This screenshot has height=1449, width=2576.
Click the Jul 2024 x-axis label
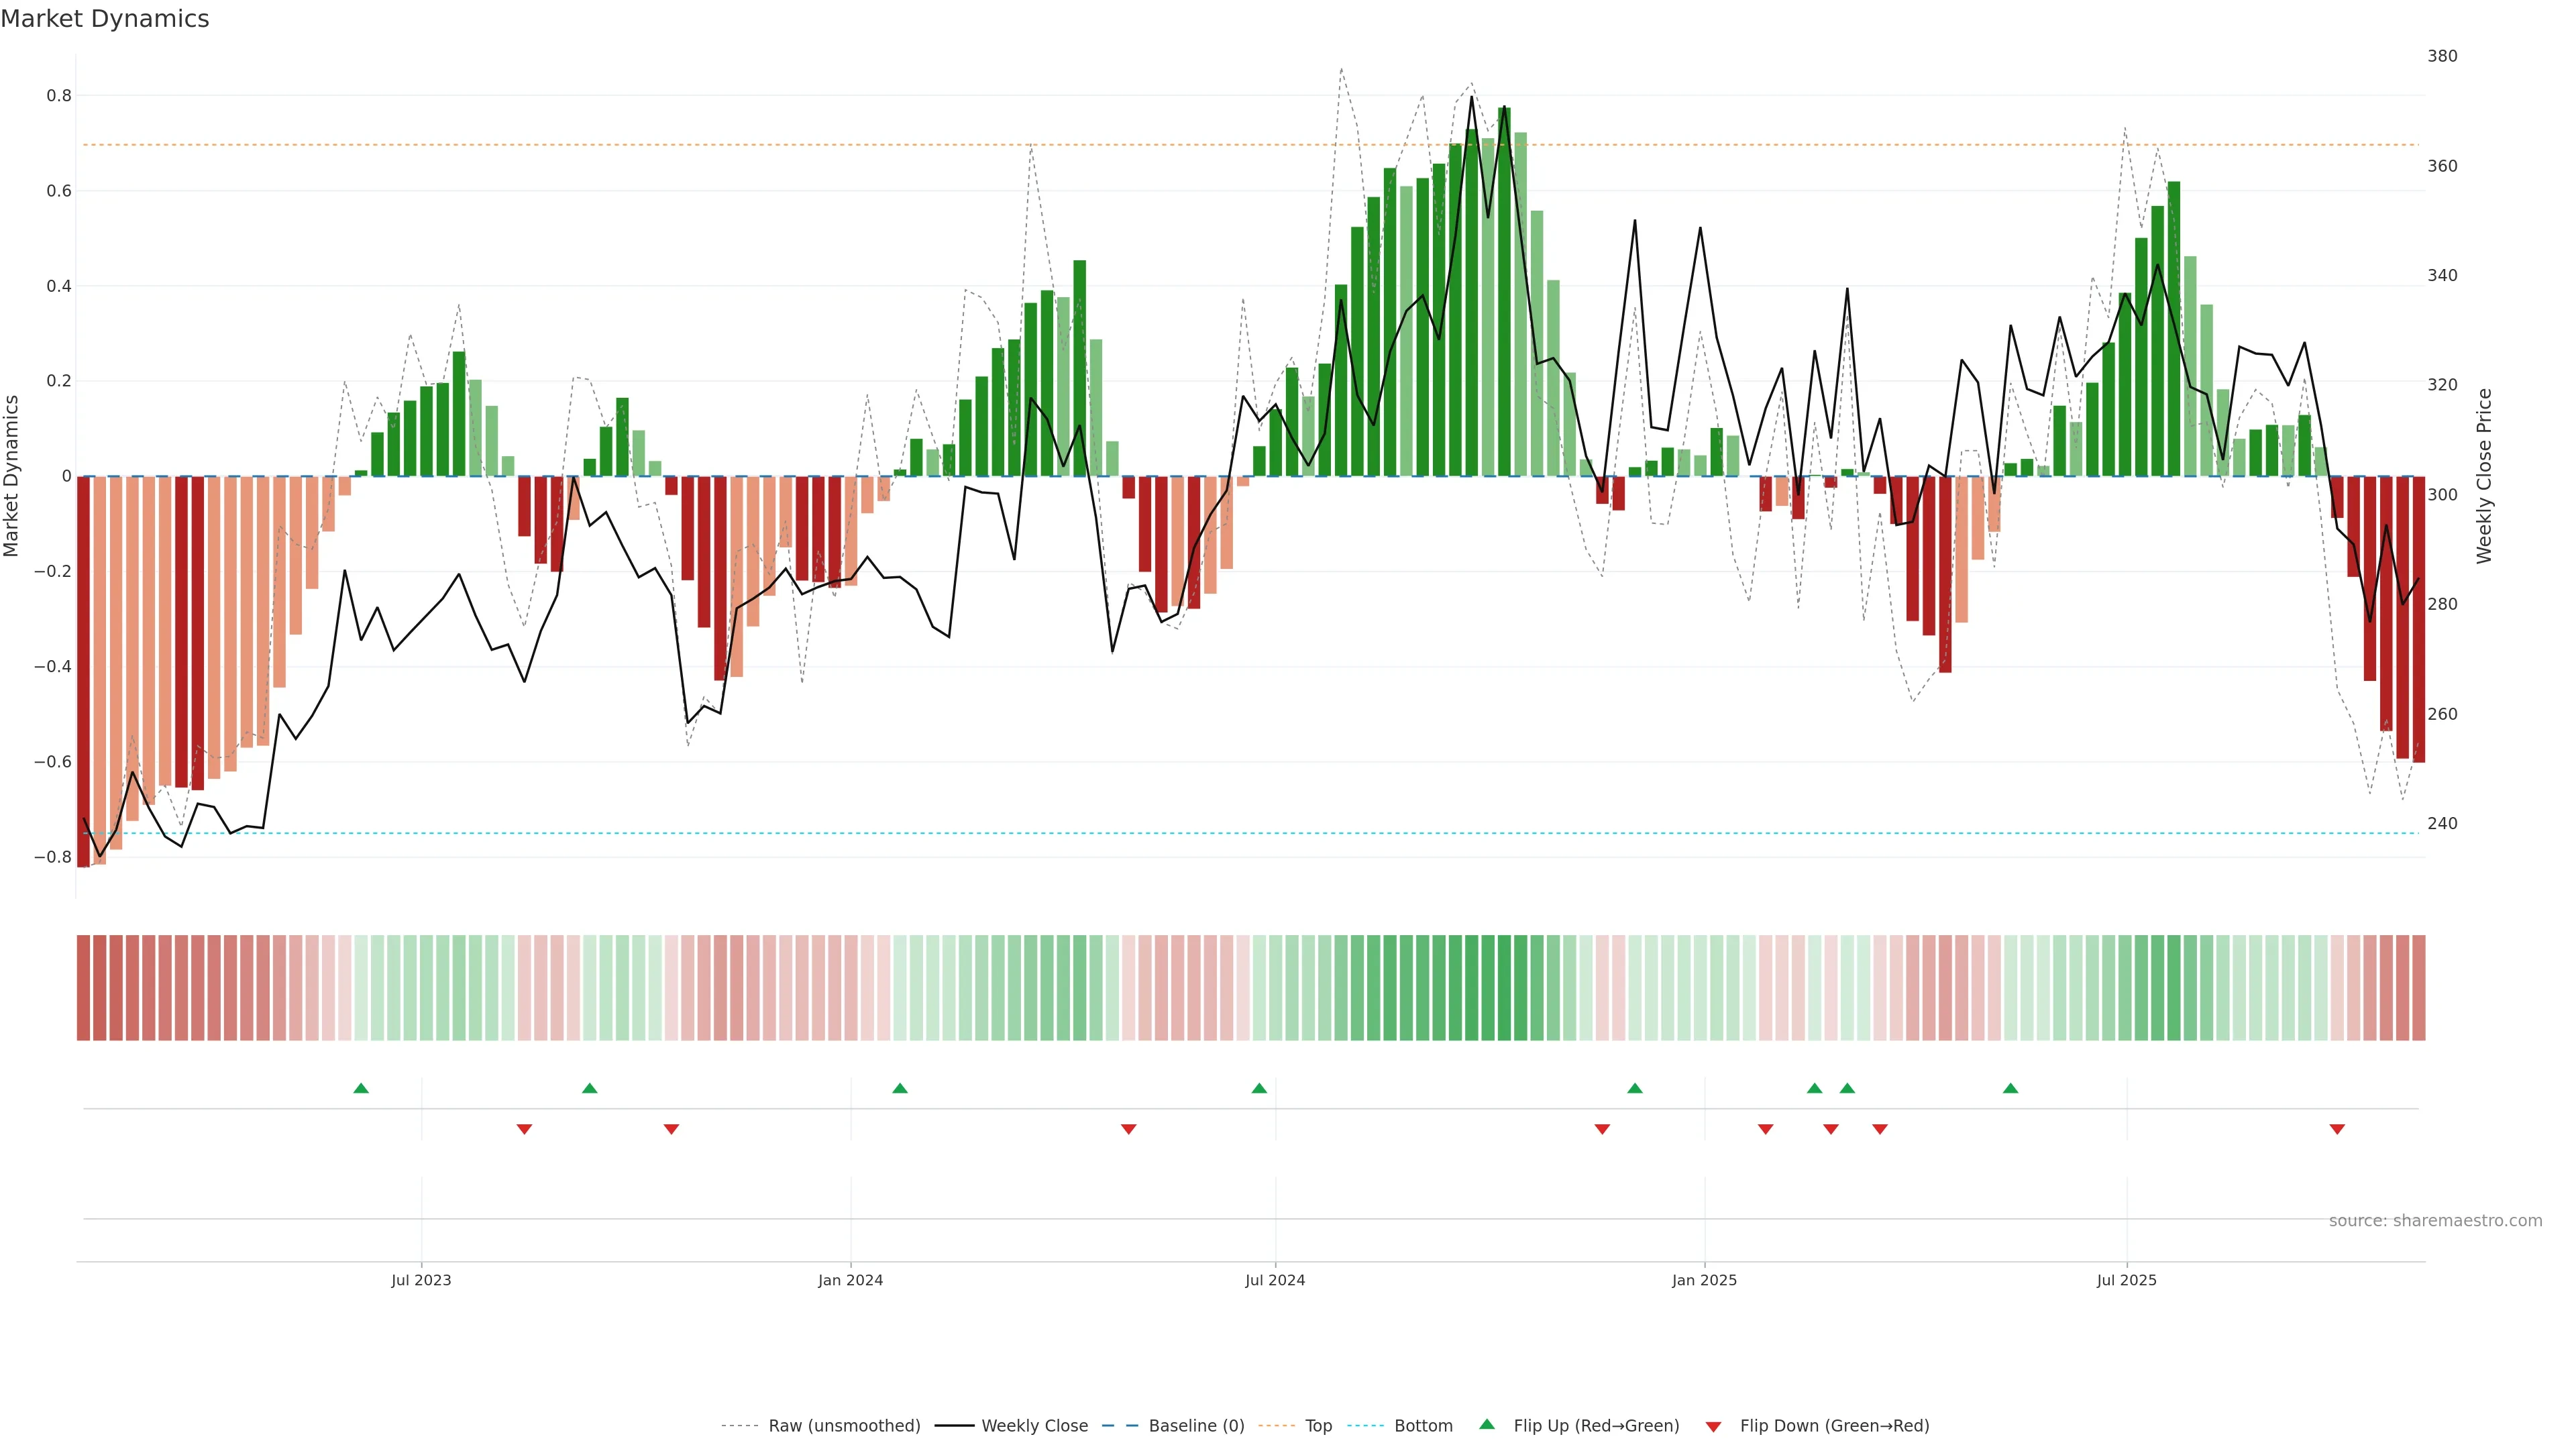pyautogui.click(x=1275, y=1280)
